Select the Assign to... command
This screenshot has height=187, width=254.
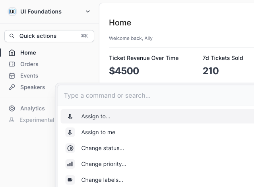click(x=96, y=117)
